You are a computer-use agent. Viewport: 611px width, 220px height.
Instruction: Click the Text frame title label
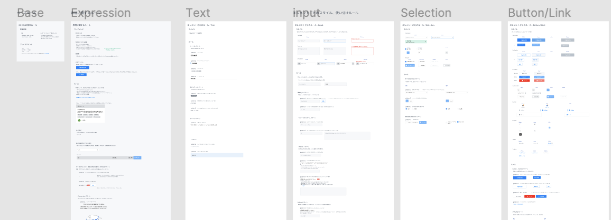coord(198,13)
